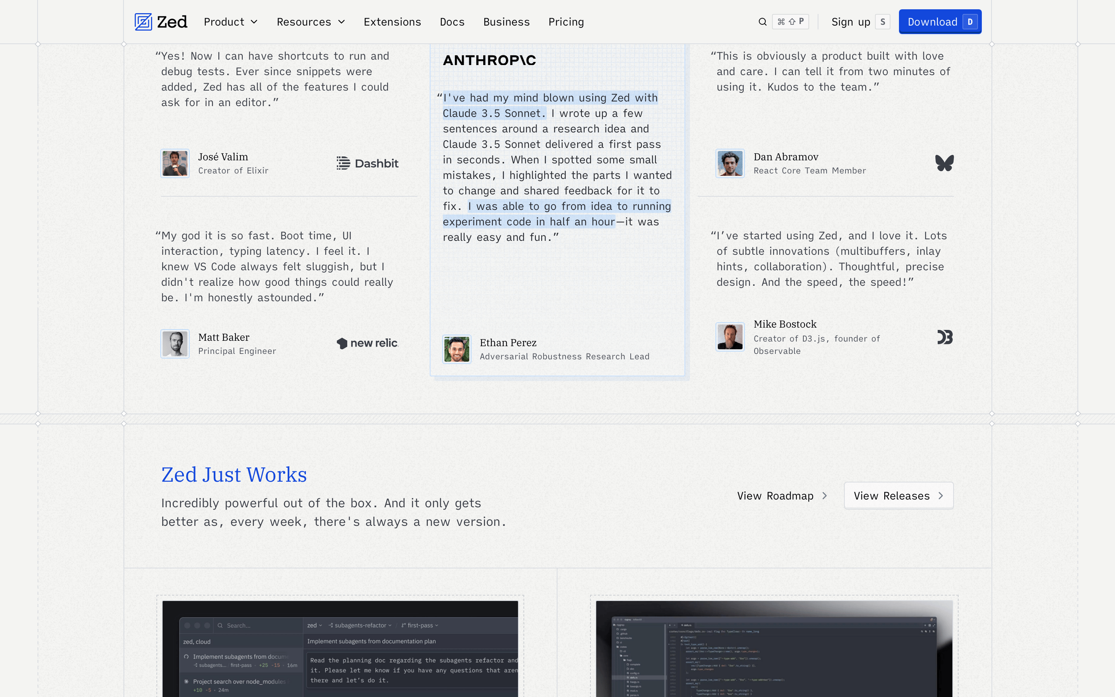1115x697 pixels.
Task: Select 'Project search over node_modules' thread row
Action: 241,685
